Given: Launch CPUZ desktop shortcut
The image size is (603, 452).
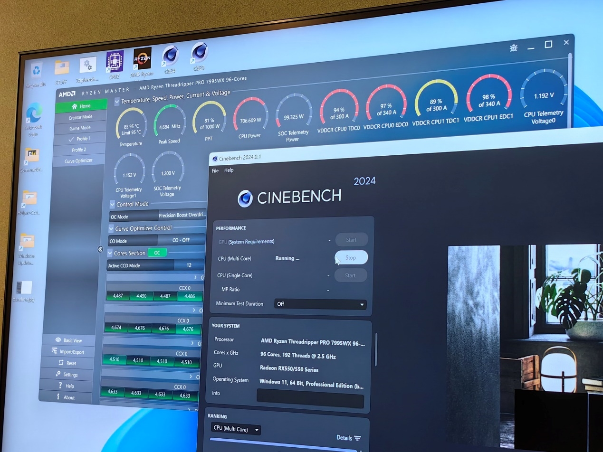Looking at the screenshot, I should click(115, 64).
